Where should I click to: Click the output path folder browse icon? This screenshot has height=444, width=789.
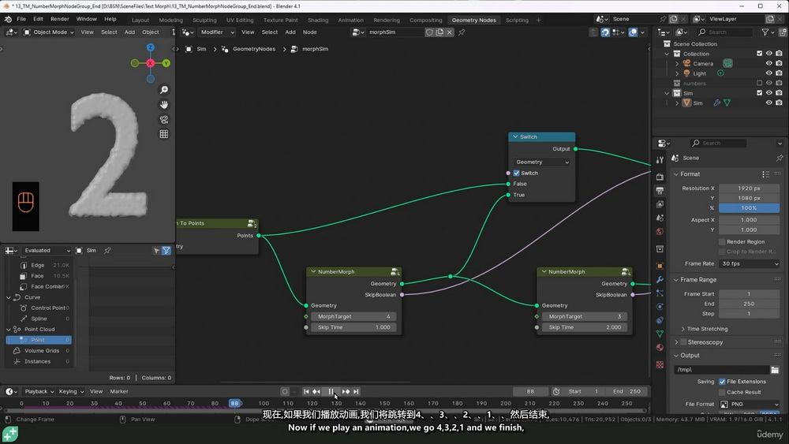775,370
